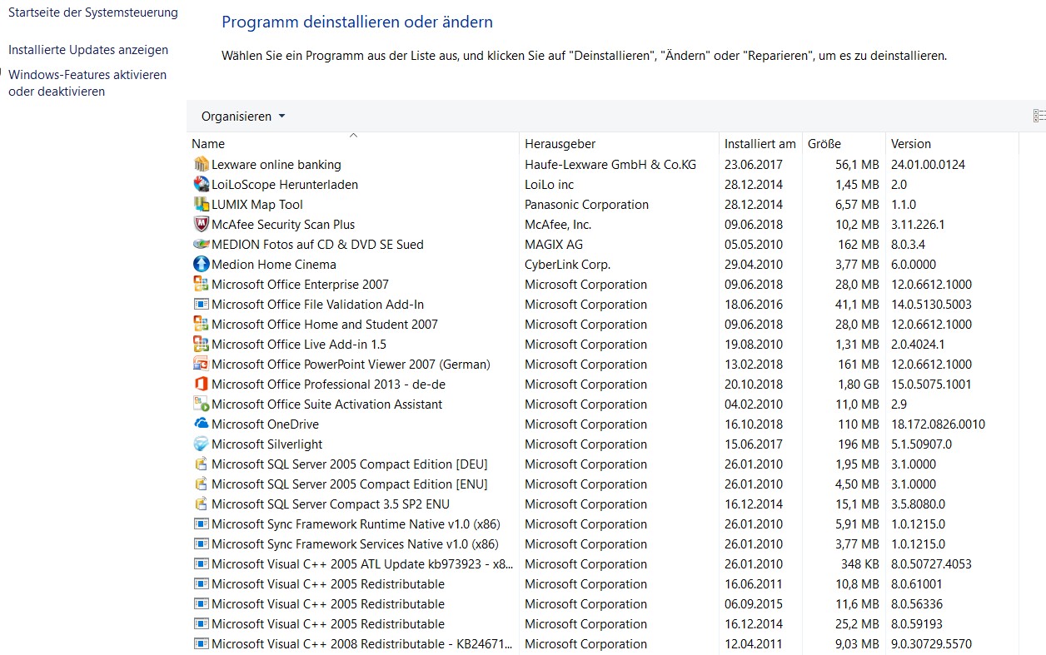Screen dimensions: 1046x655
Task: Click the McAfee Security Scan Plus shield icon
Action: 201,224
